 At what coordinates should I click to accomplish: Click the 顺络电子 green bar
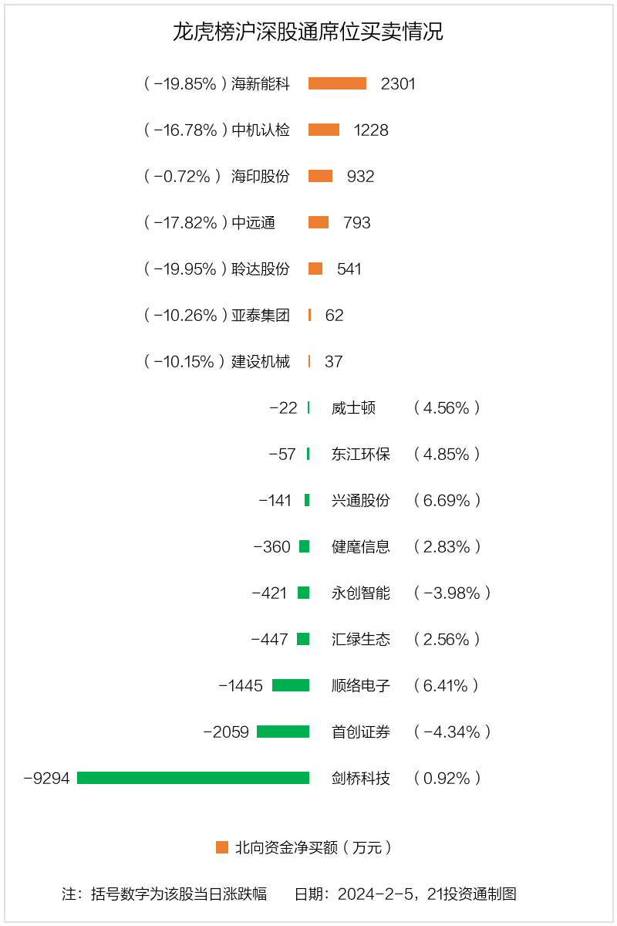tap(291, 685)
